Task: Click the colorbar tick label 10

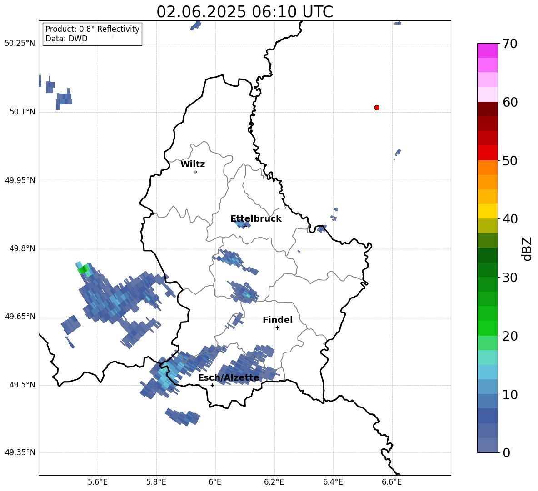Action: 510,394
